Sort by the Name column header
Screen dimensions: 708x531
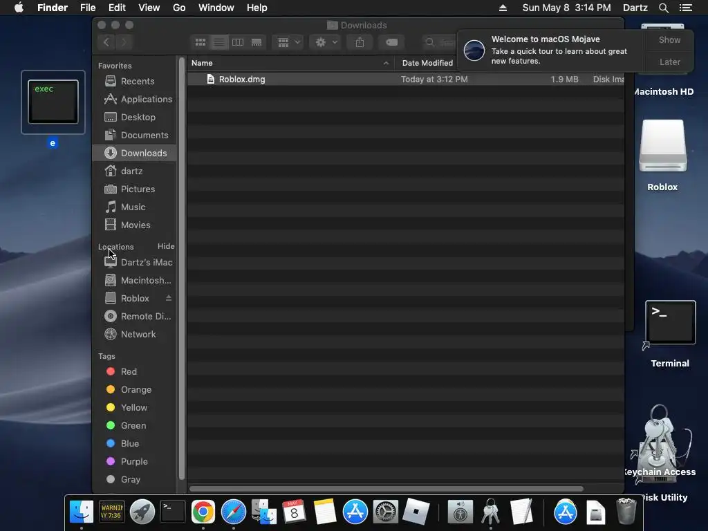[x=290, y=63]
